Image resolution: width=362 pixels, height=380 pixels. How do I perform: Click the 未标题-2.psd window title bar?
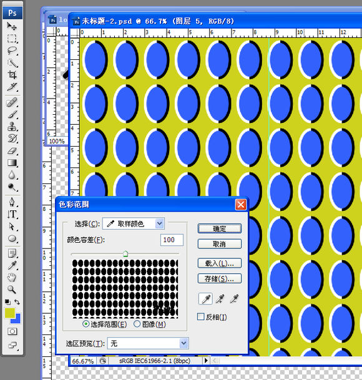coord(216,21)
